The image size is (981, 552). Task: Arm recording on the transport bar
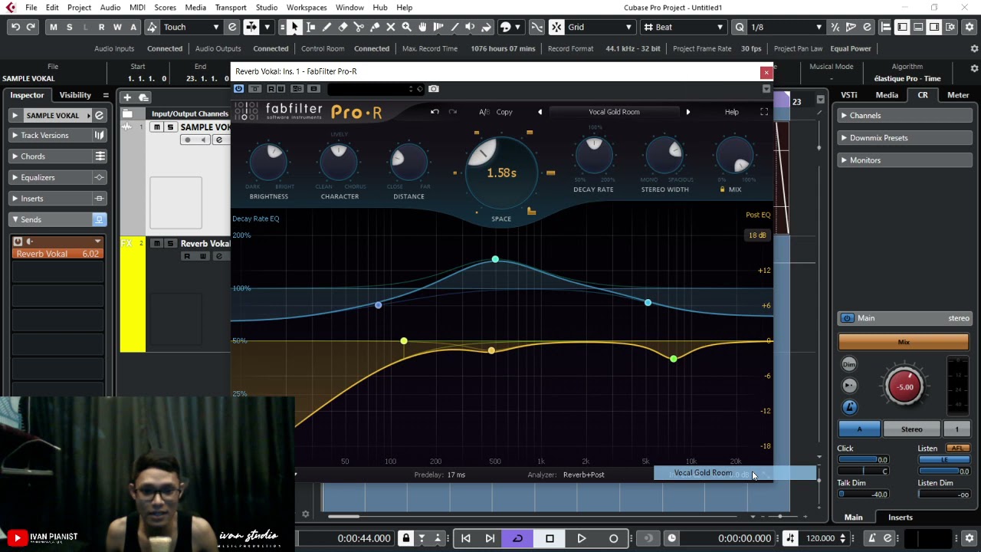coord(613,538)
